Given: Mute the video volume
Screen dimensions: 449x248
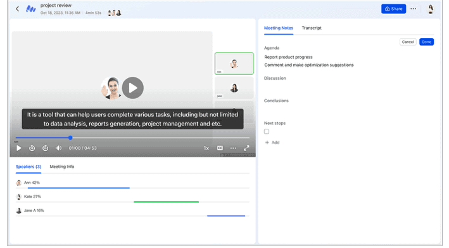Looking at the screenshot, I should 58,148.
